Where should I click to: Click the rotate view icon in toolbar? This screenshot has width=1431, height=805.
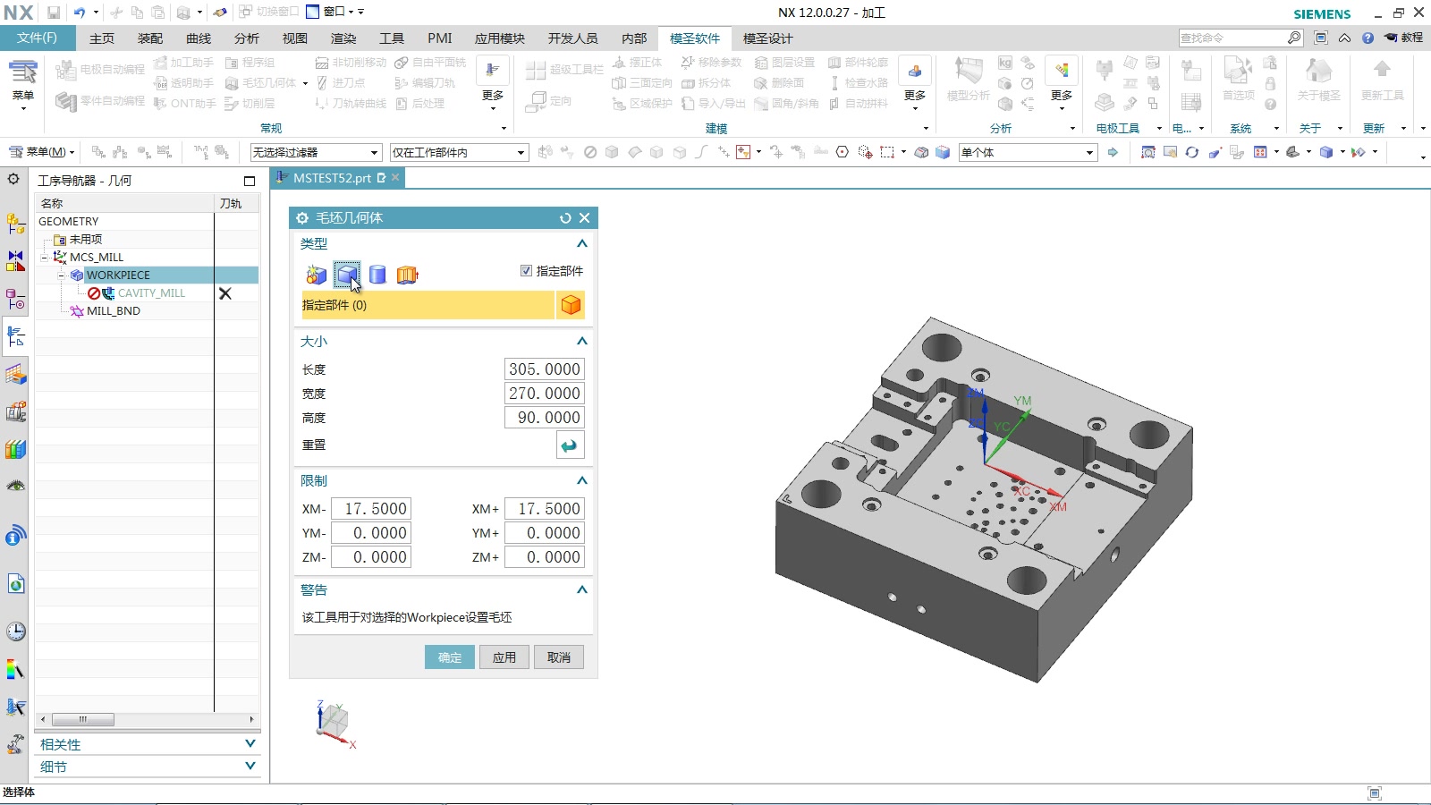click(x=1192, y=152)
